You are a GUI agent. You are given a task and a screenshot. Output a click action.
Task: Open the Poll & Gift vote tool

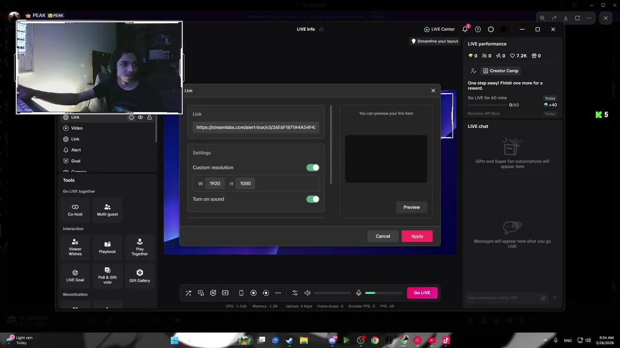pyautogui.click(x=108, y=275)
